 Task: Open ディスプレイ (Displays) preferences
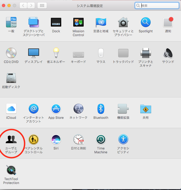(34, 53)
